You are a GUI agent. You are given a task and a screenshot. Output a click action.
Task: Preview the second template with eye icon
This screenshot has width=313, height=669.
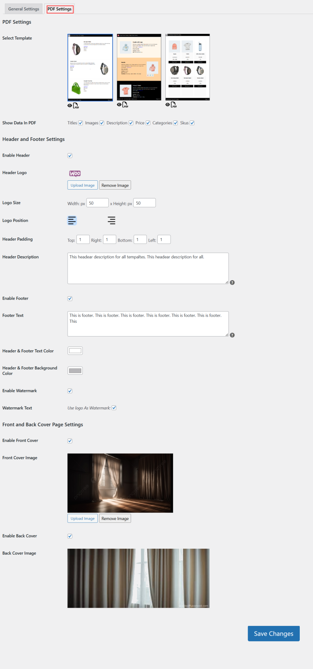click(119, 105)
